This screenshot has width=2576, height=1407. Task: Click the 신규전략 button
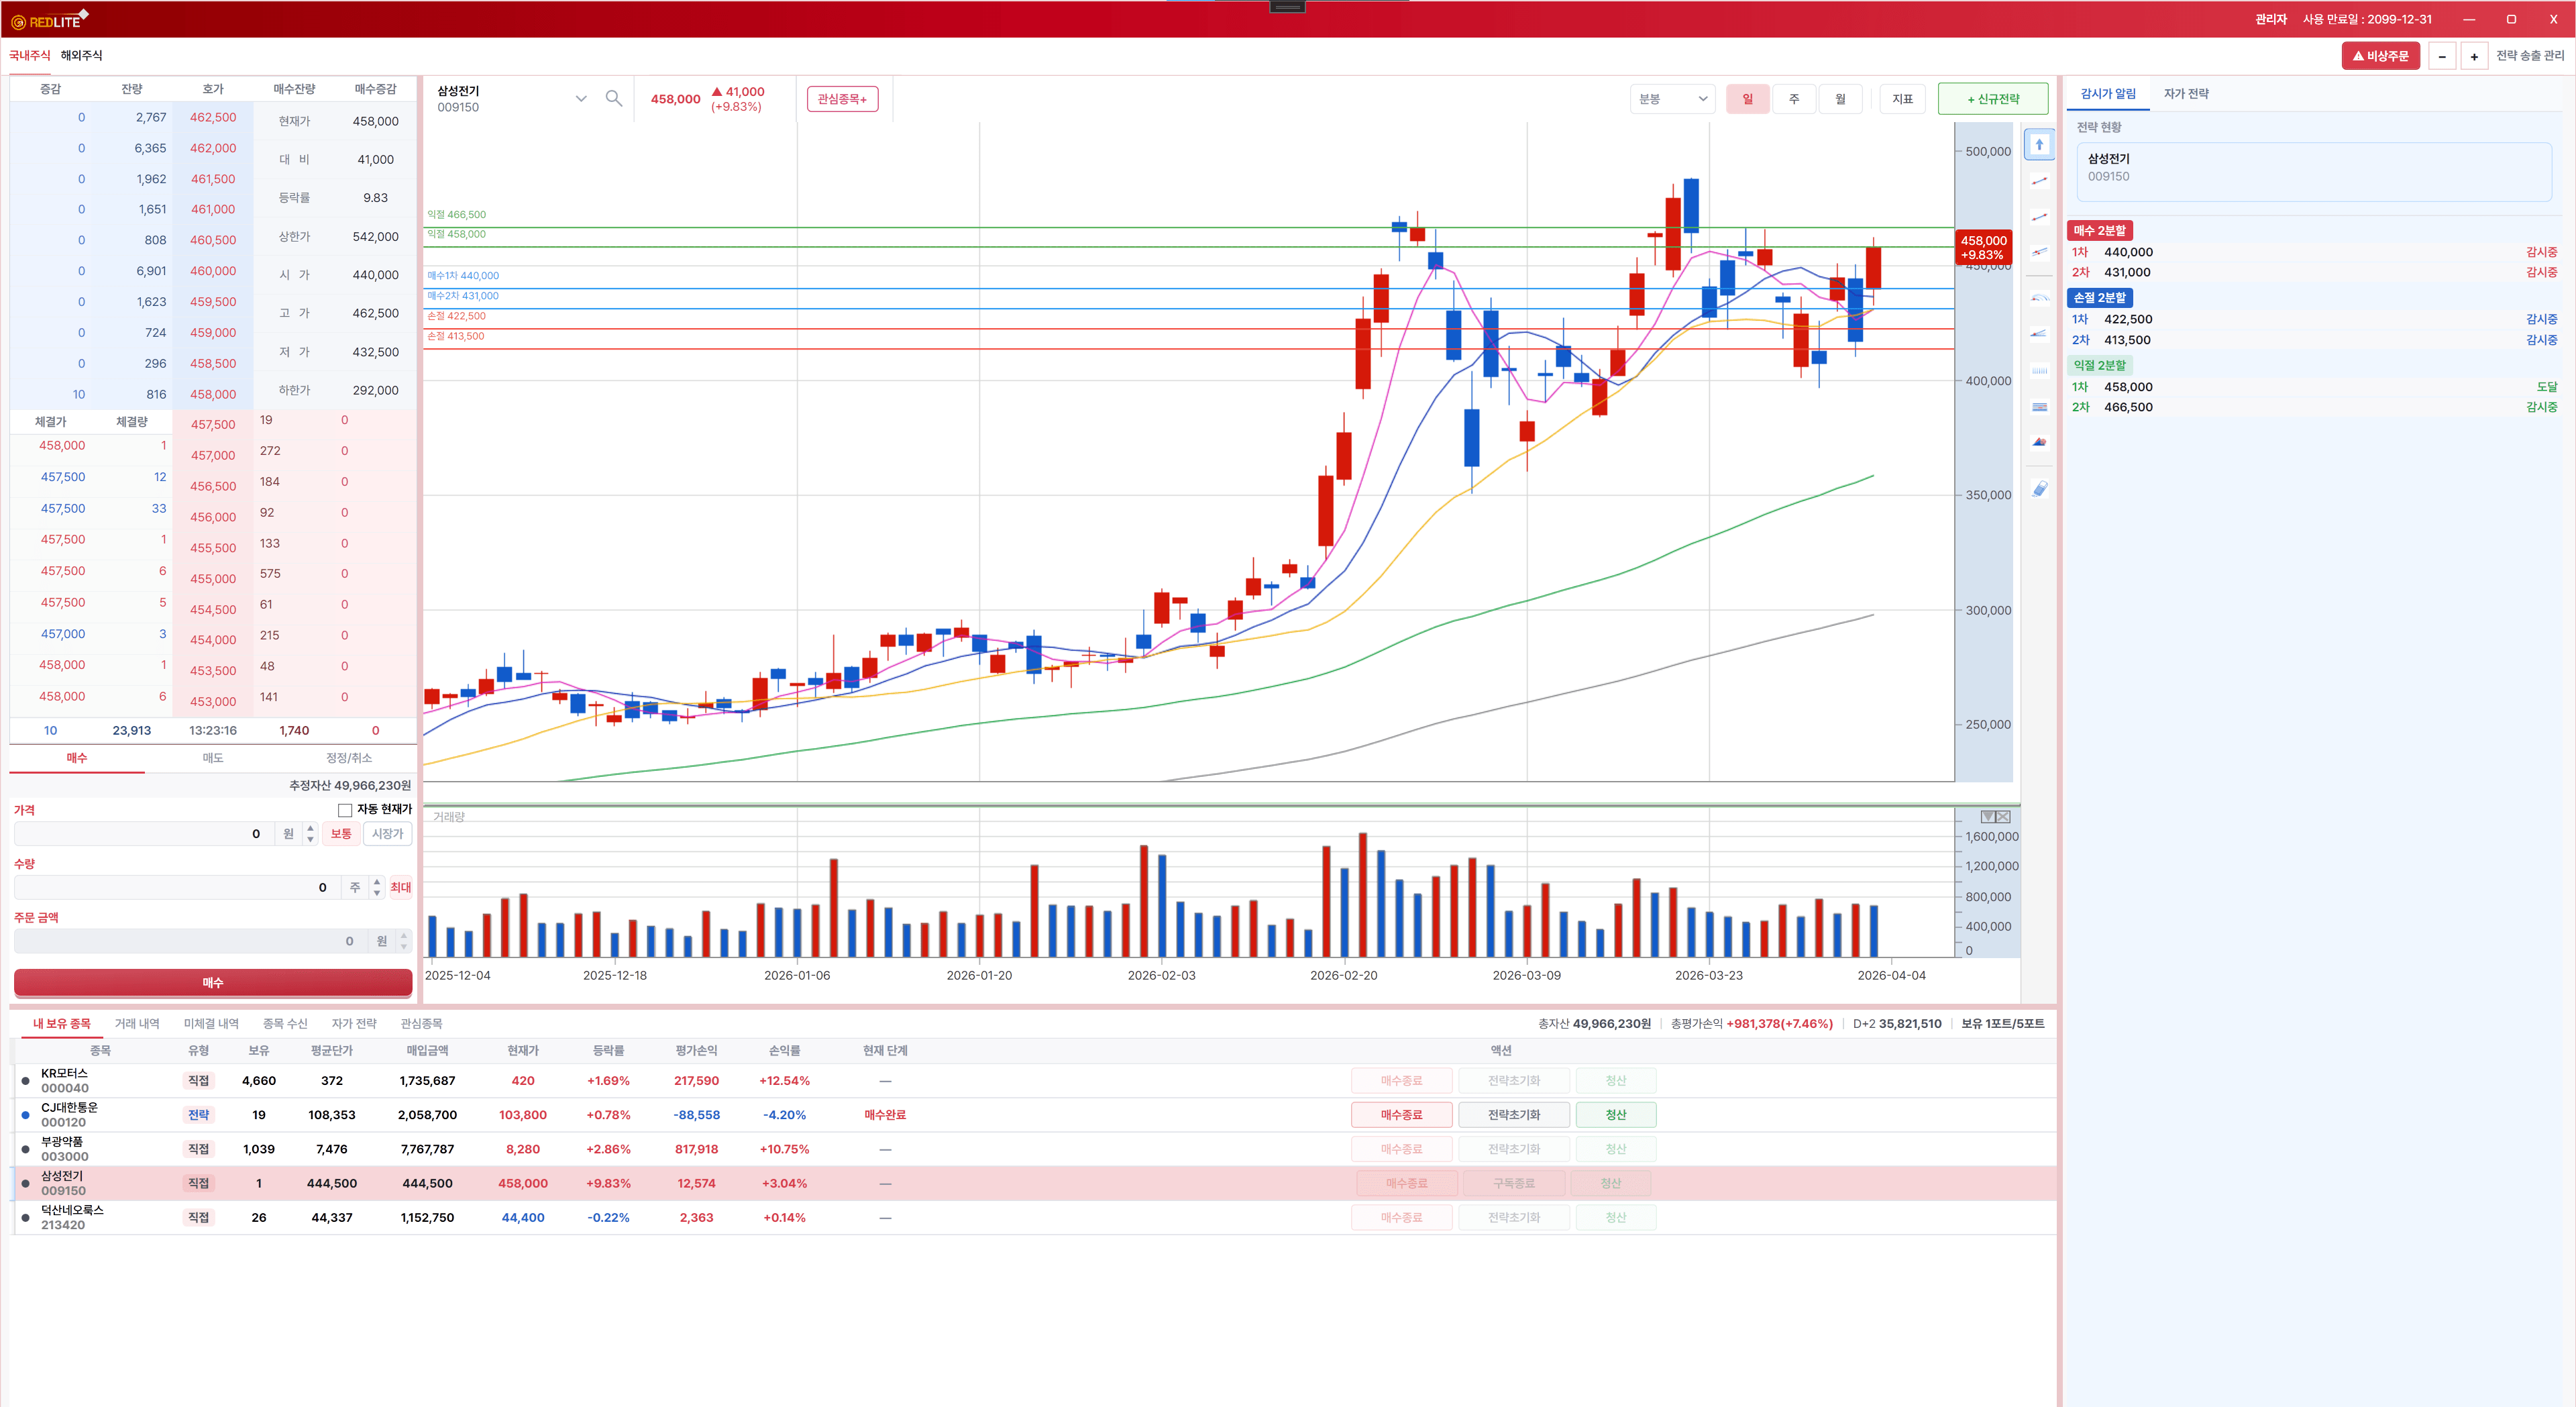1992,99
